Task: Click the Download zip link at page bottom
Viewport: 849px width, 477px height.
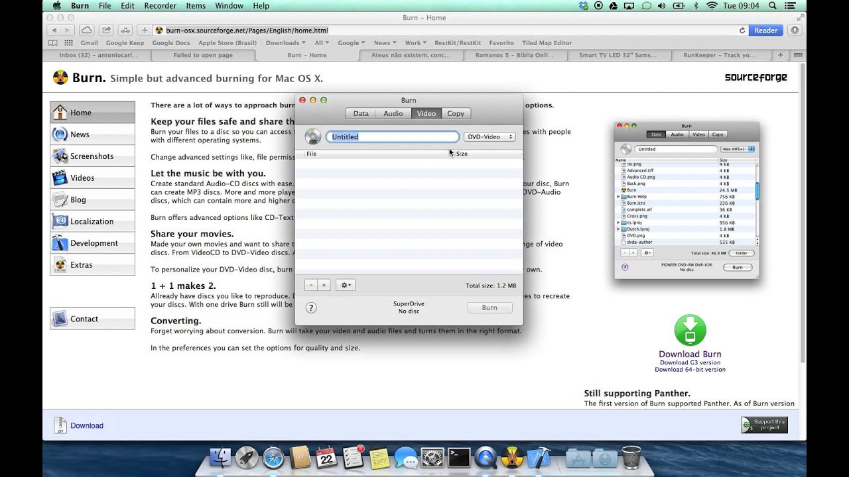Action: pyautogui.click(x=87, y=425)
